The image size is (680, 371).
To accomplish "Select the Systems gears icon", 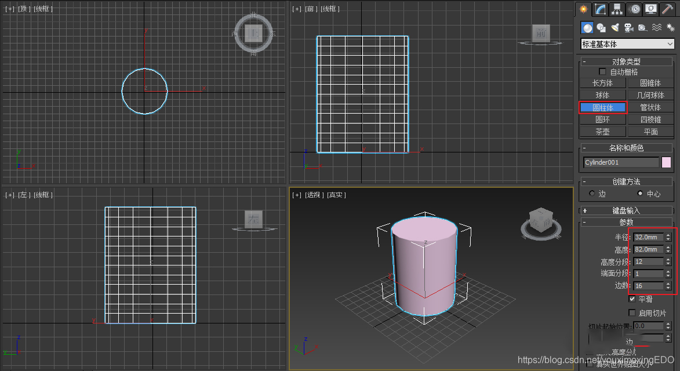I will coord(671,28).
